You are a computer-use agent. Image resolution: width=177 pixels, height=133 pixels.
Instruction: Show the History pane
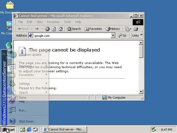coord(113,29)
